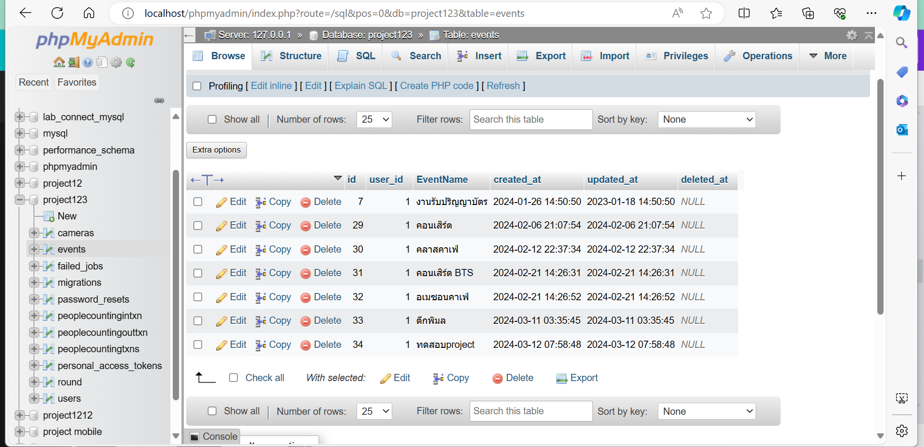Image resolution: width=924 pixels, height=447 pixels.
Task: Click the Copy icon for row 33
Action: 261,321
